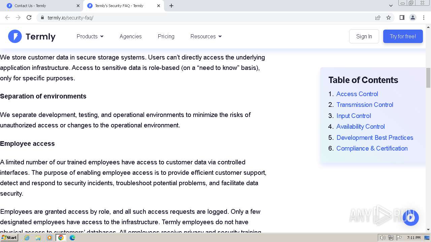
Task: Expand the Resources dropdown menu
Action: pos(206,36)
